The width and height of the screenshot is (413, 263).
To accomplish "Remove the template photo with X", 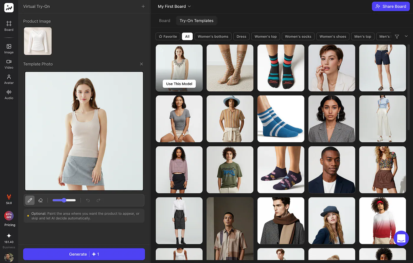I will (x=141, y=64).
